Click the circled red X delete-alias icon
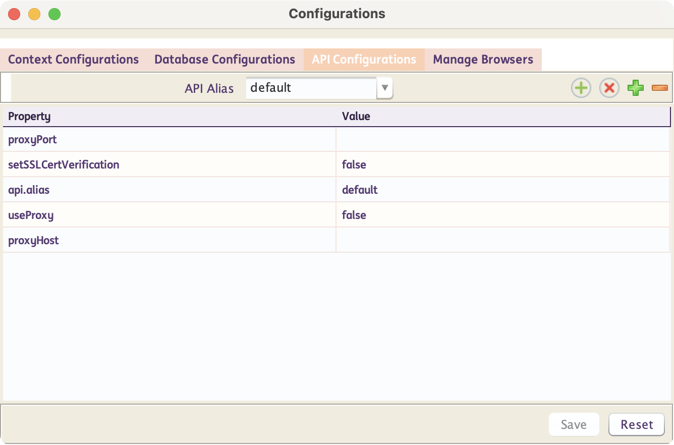The image size is (674, 445). [x=609, y=88]
